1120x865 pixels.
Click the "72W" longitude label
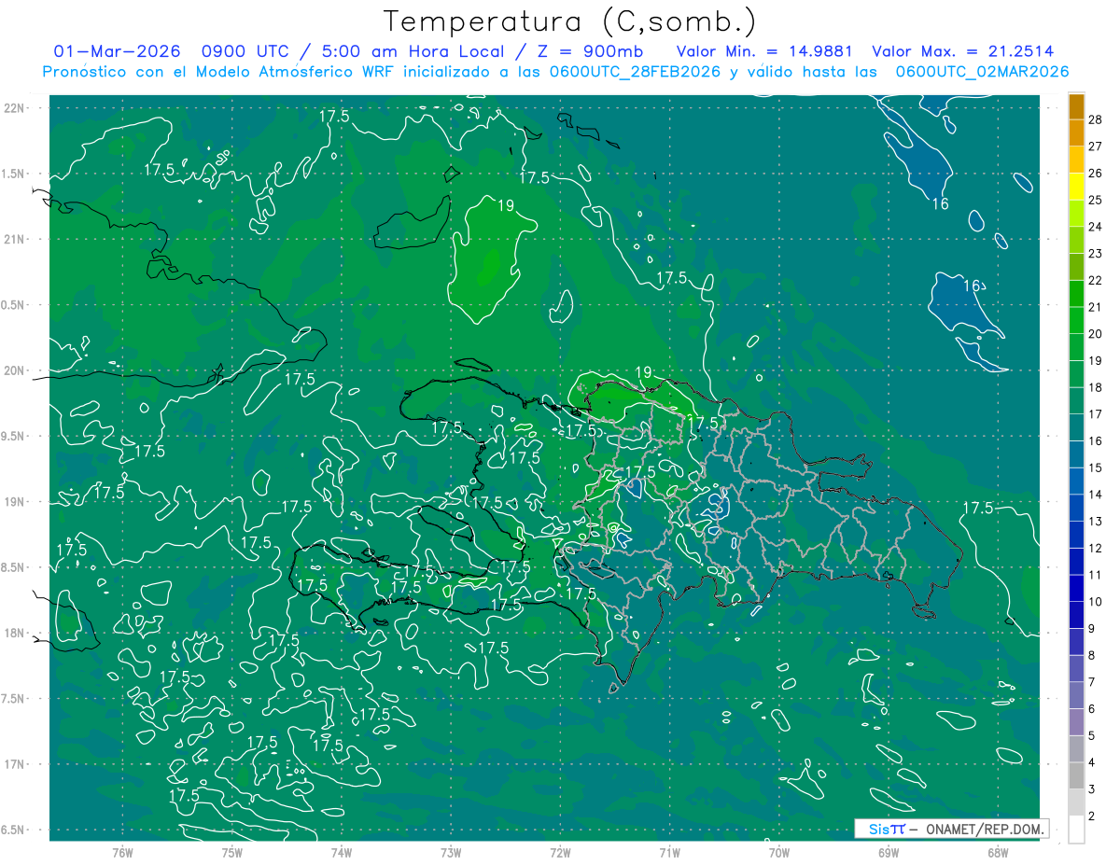tap(560, 853)
